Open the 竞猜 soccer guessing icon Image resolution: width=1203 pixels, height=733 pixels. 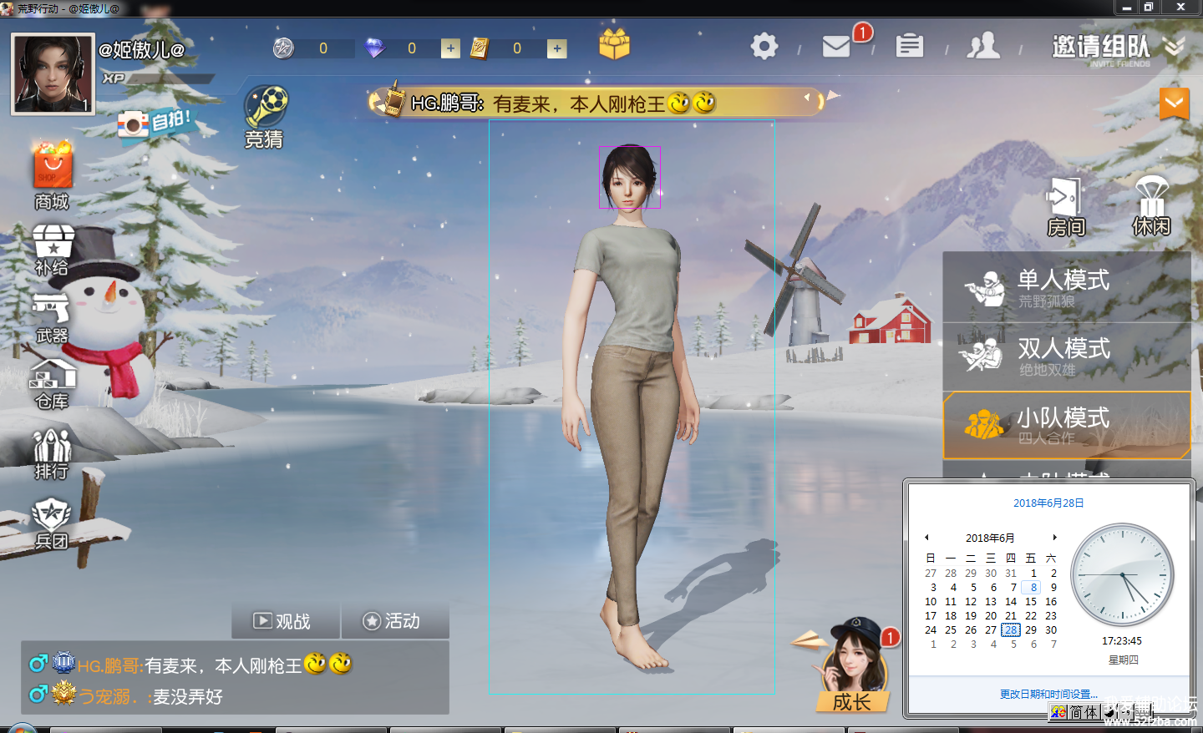pos(265,118)
